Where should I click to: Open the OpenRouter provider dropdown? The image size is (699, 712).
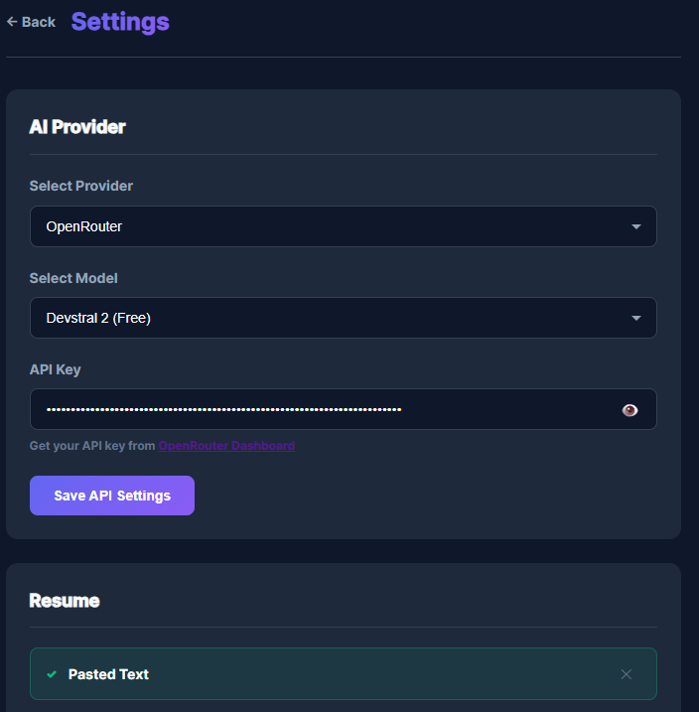[328, 226]
